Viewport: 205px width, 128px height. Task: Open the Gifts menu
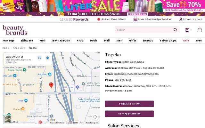(133, 41)
